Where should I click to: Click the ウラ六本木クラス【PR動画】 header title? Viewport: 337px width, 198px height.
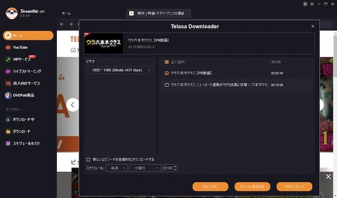point(148,40)
